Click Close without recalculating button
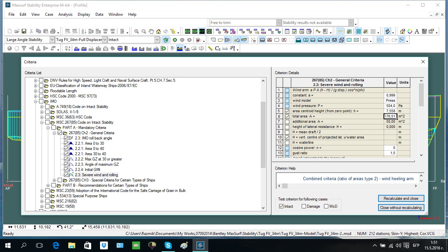Image resolution: width=448 pixels, height=252 pixels. [x=401, y=208]
